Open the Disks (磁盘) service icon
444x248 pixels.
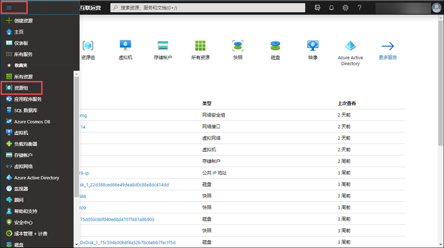click(275, 49)
